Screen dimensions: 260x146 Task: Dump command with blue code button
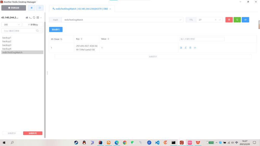tap(245, 20)
